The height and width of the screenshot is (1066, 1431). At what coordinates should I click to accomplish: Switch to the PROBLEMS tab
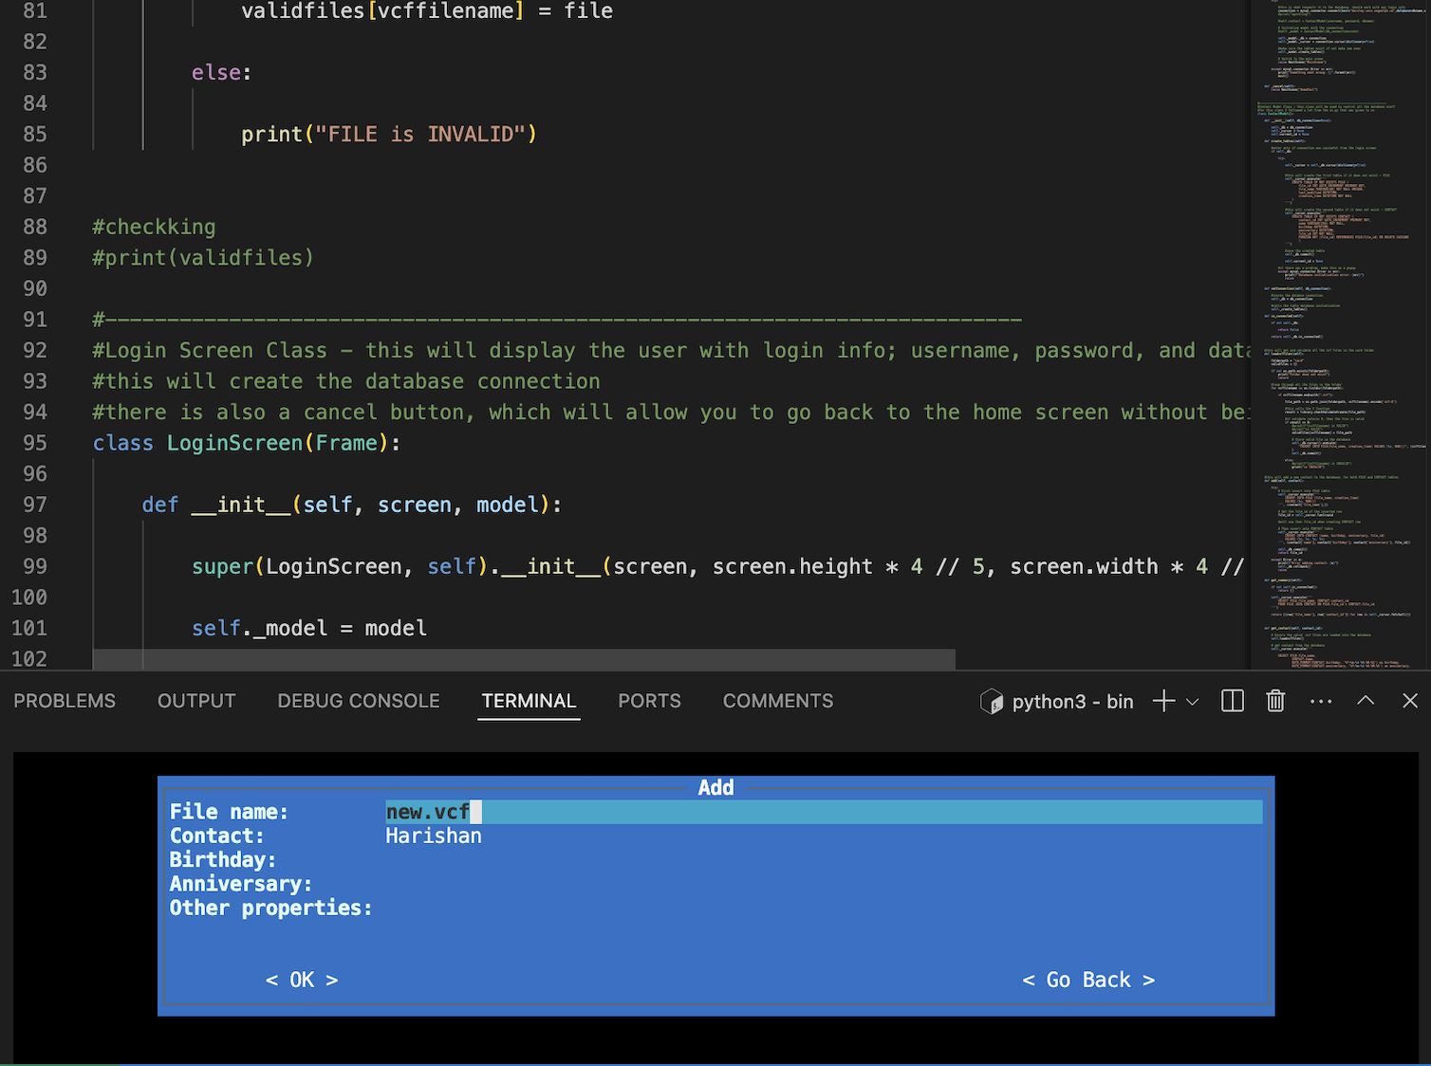point(64,701)
